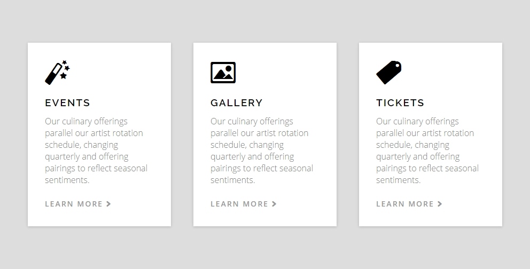Select the chevron arrow in the Tickets card
This screenshot has height=269, width=530.
click(x=440, y=204)
